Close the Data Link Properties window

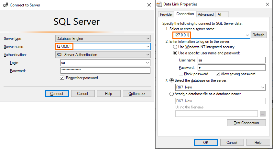tap(268, 4)
